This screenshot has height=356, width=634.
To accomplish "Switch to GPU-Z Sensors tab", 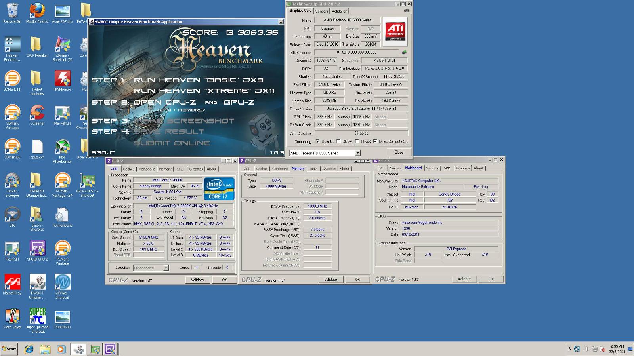I will [x=321, y=11].
